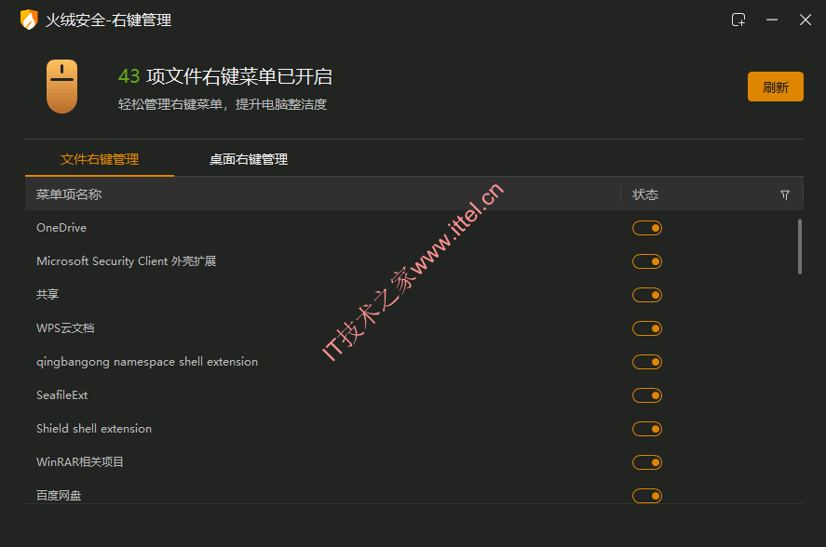Minimize the 右键管理 window

[x=772, y=20]
